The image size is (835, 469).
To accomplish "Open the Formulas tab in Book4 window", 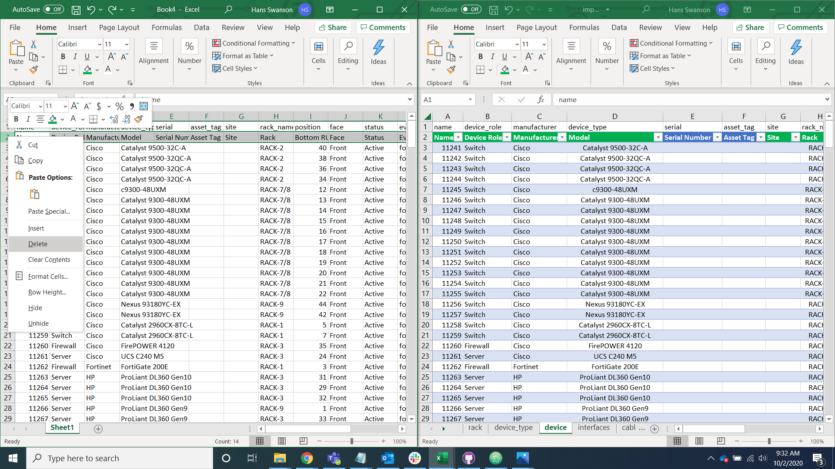I will (x=167, y=27).
